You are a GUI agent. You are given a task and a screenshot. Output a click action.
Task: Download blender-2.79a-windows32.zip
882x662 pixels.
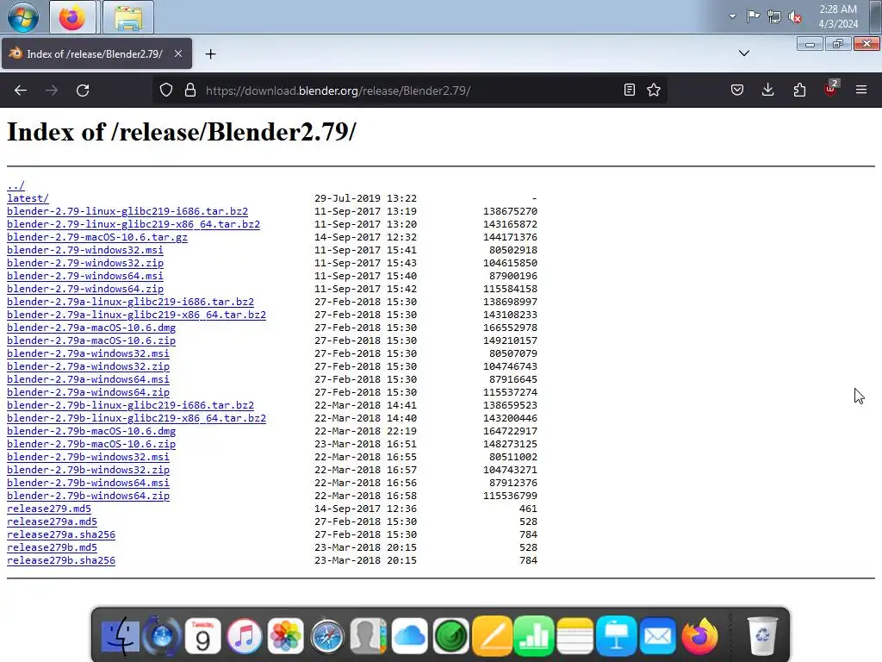[88, 366]
